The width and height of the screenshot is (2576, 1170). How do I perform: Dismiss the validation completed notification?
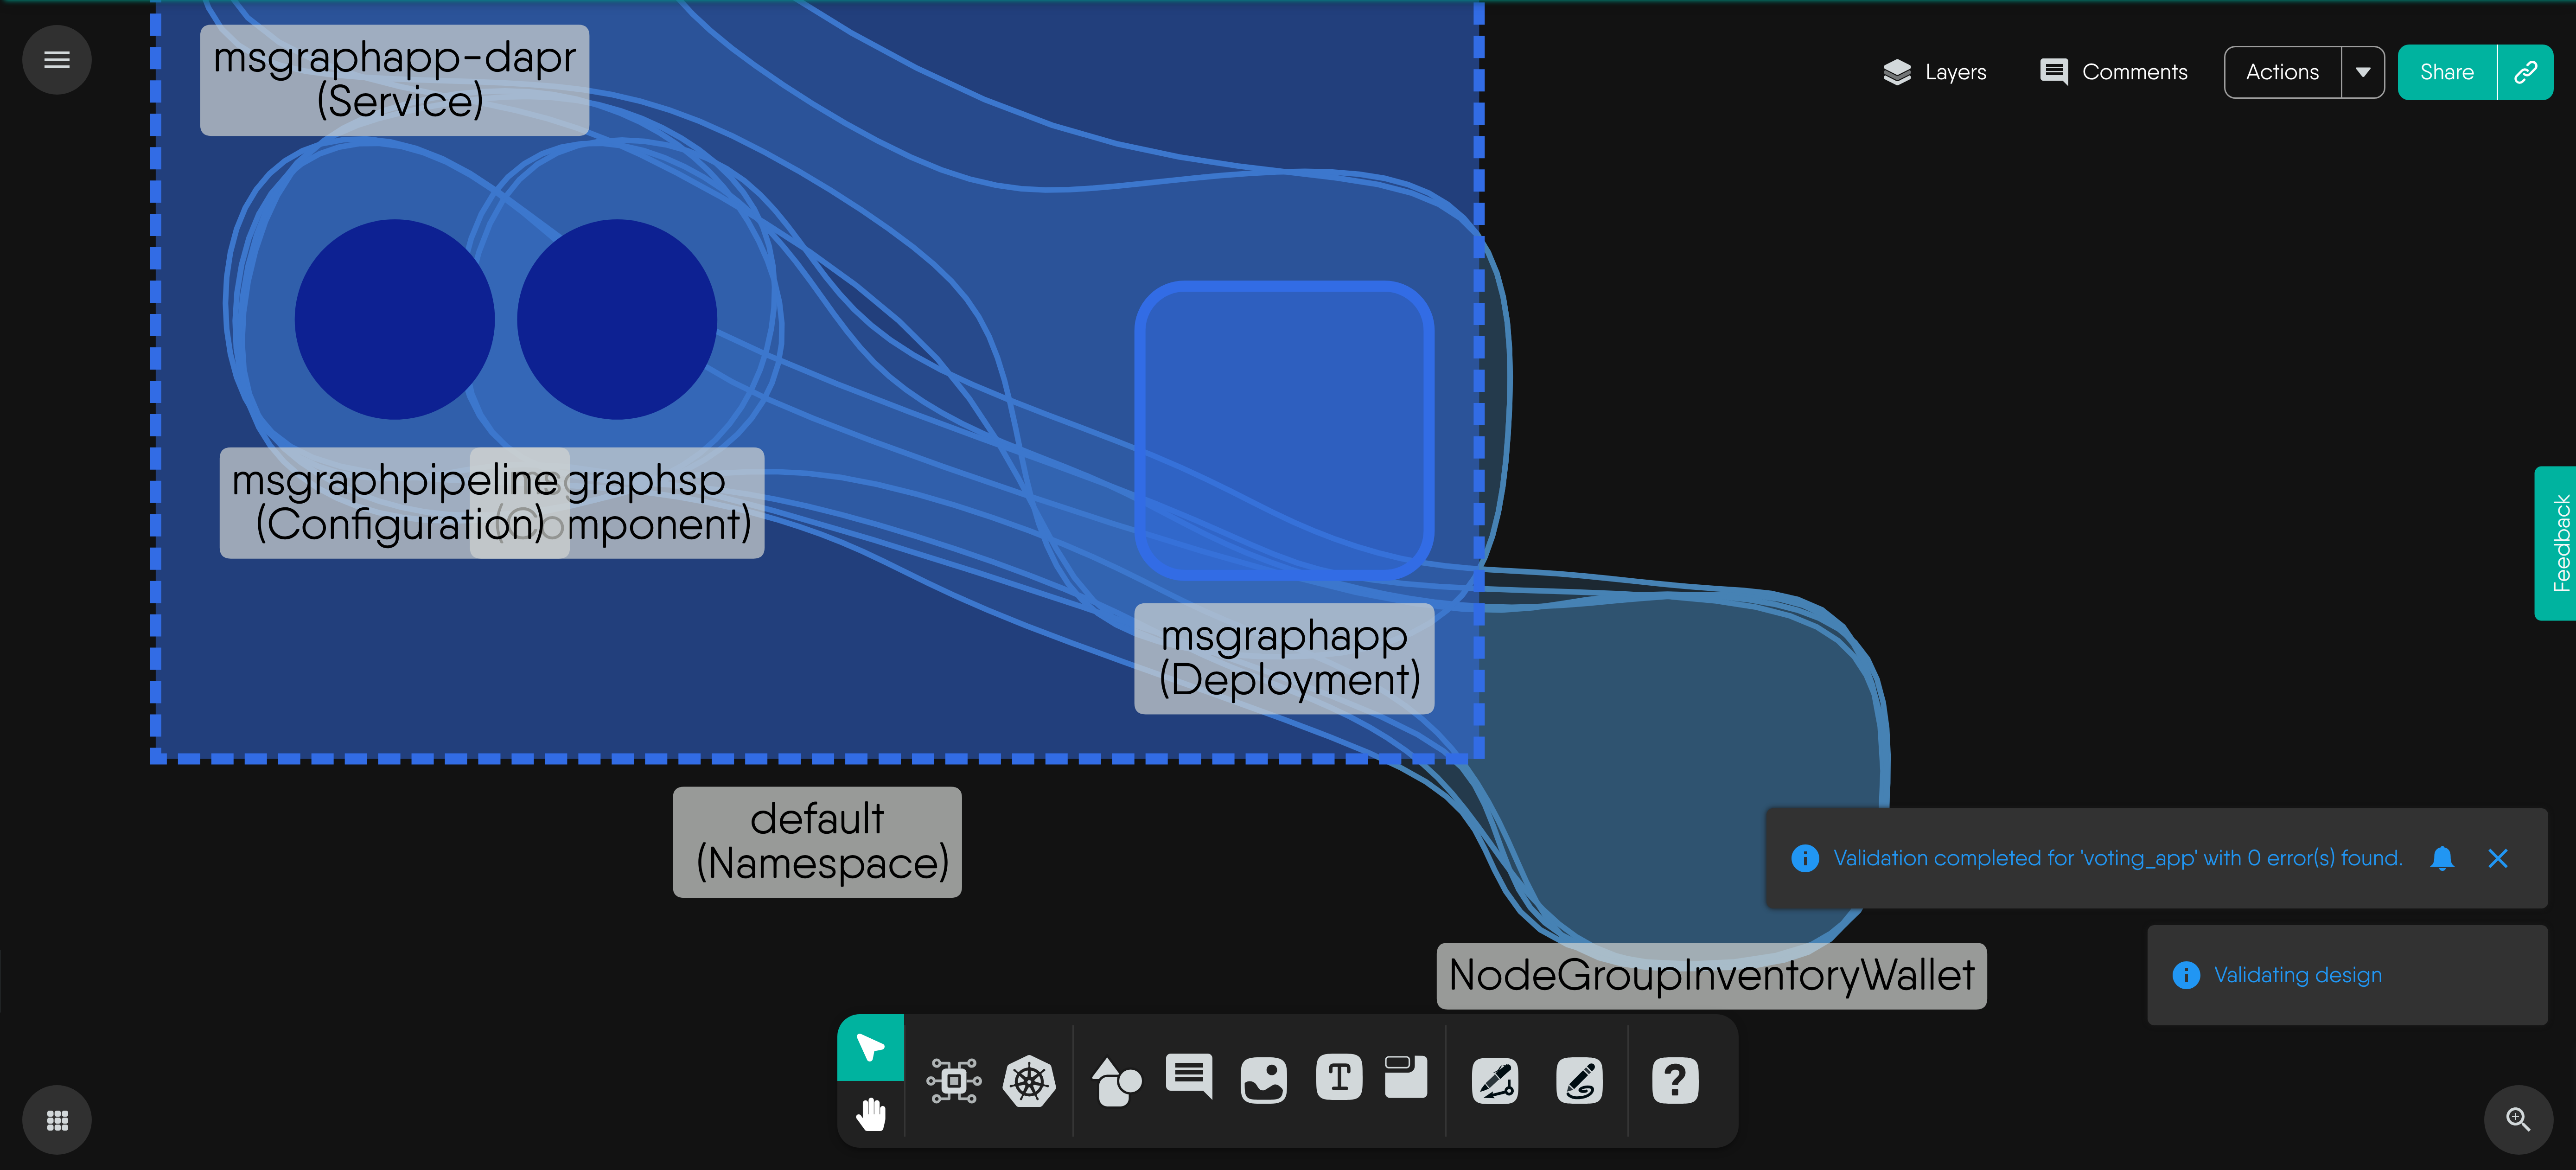coord(2497,859)
